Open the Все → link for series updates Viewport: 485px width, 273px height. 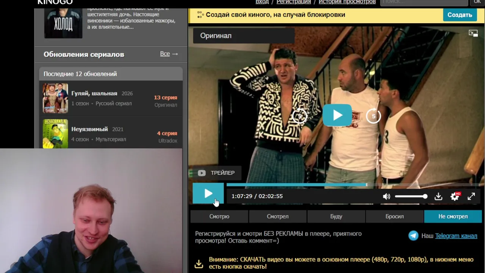tap(169, 54)
